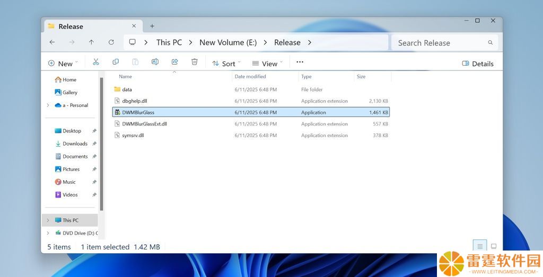
Task: Open the Sort dropdown
Action: point(226,63)
